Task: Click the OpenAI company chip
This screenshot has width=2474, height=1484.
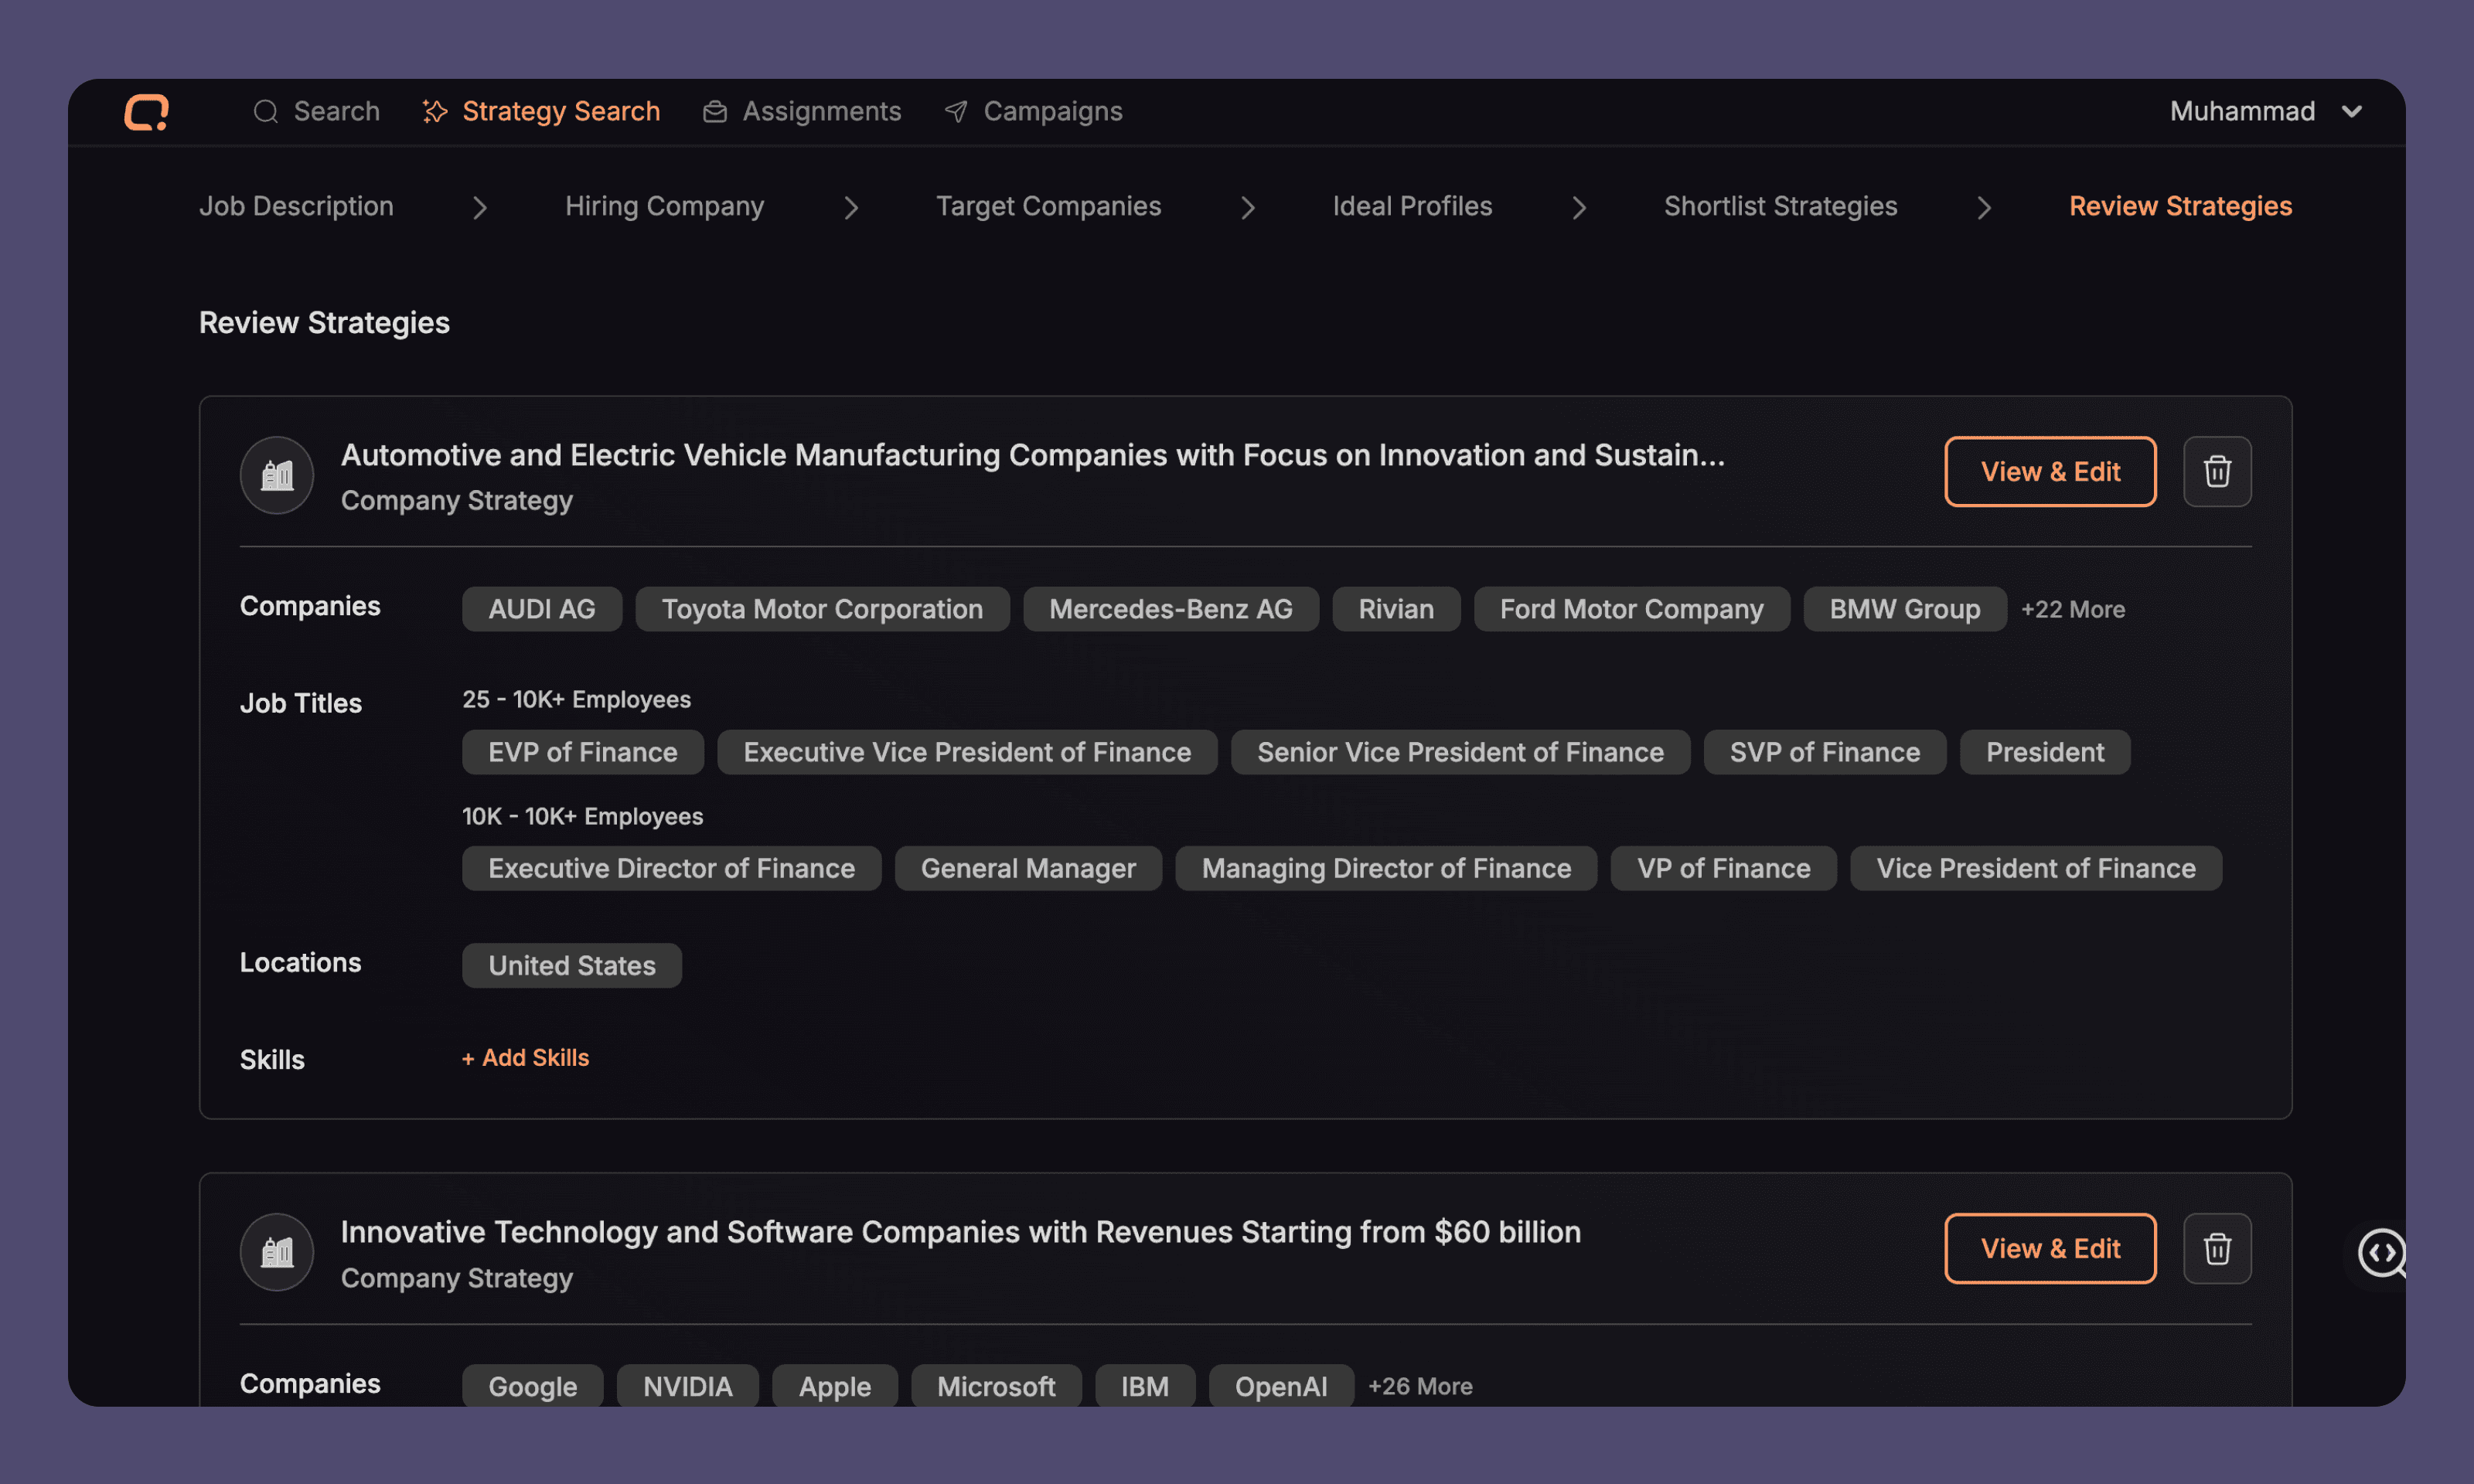Action: 1281,1386
